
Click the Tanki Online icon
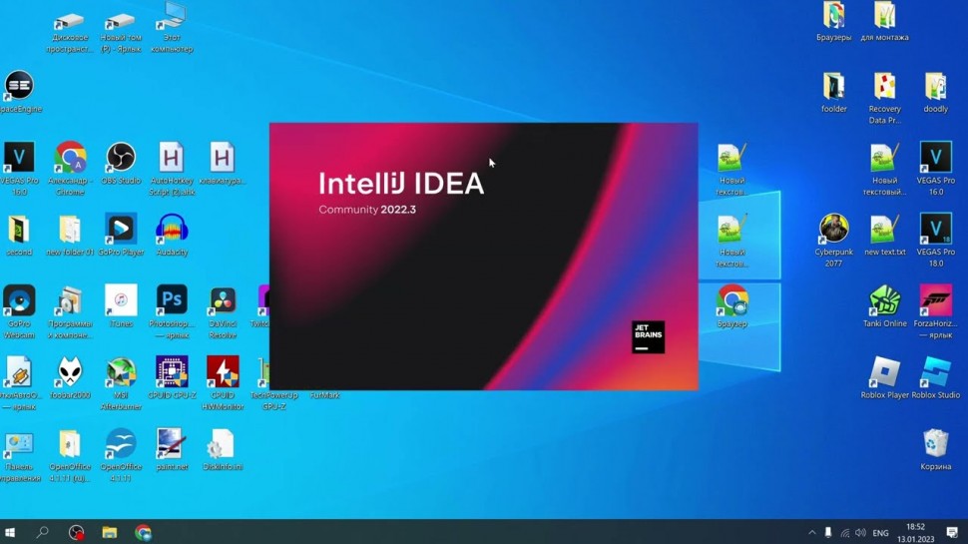pyautogui.click(x=884, y=301)
